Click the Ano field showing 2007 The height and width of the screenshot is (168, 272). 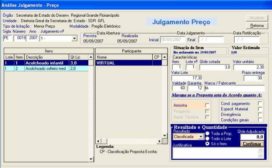pos(32,38)
